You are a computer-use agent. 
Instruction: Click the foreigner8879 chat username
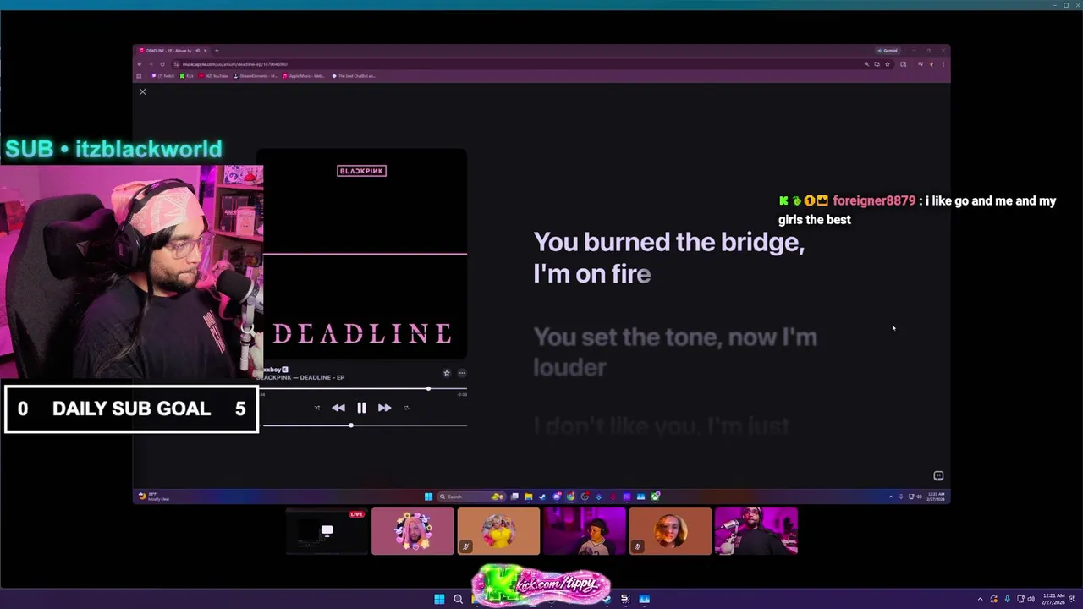[x=874, y=201]
